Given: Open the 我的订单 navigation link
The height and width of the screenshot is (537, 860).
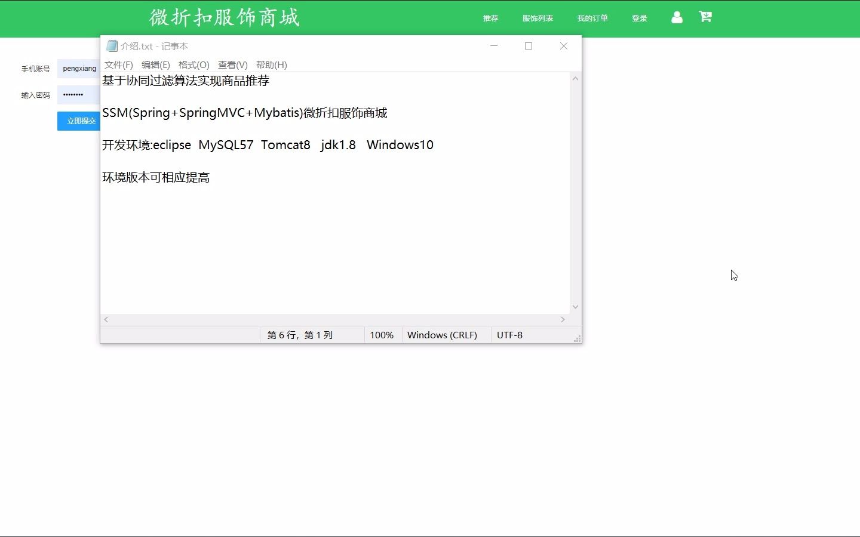Looking at the screenshot, I should [x=592, y=18].
